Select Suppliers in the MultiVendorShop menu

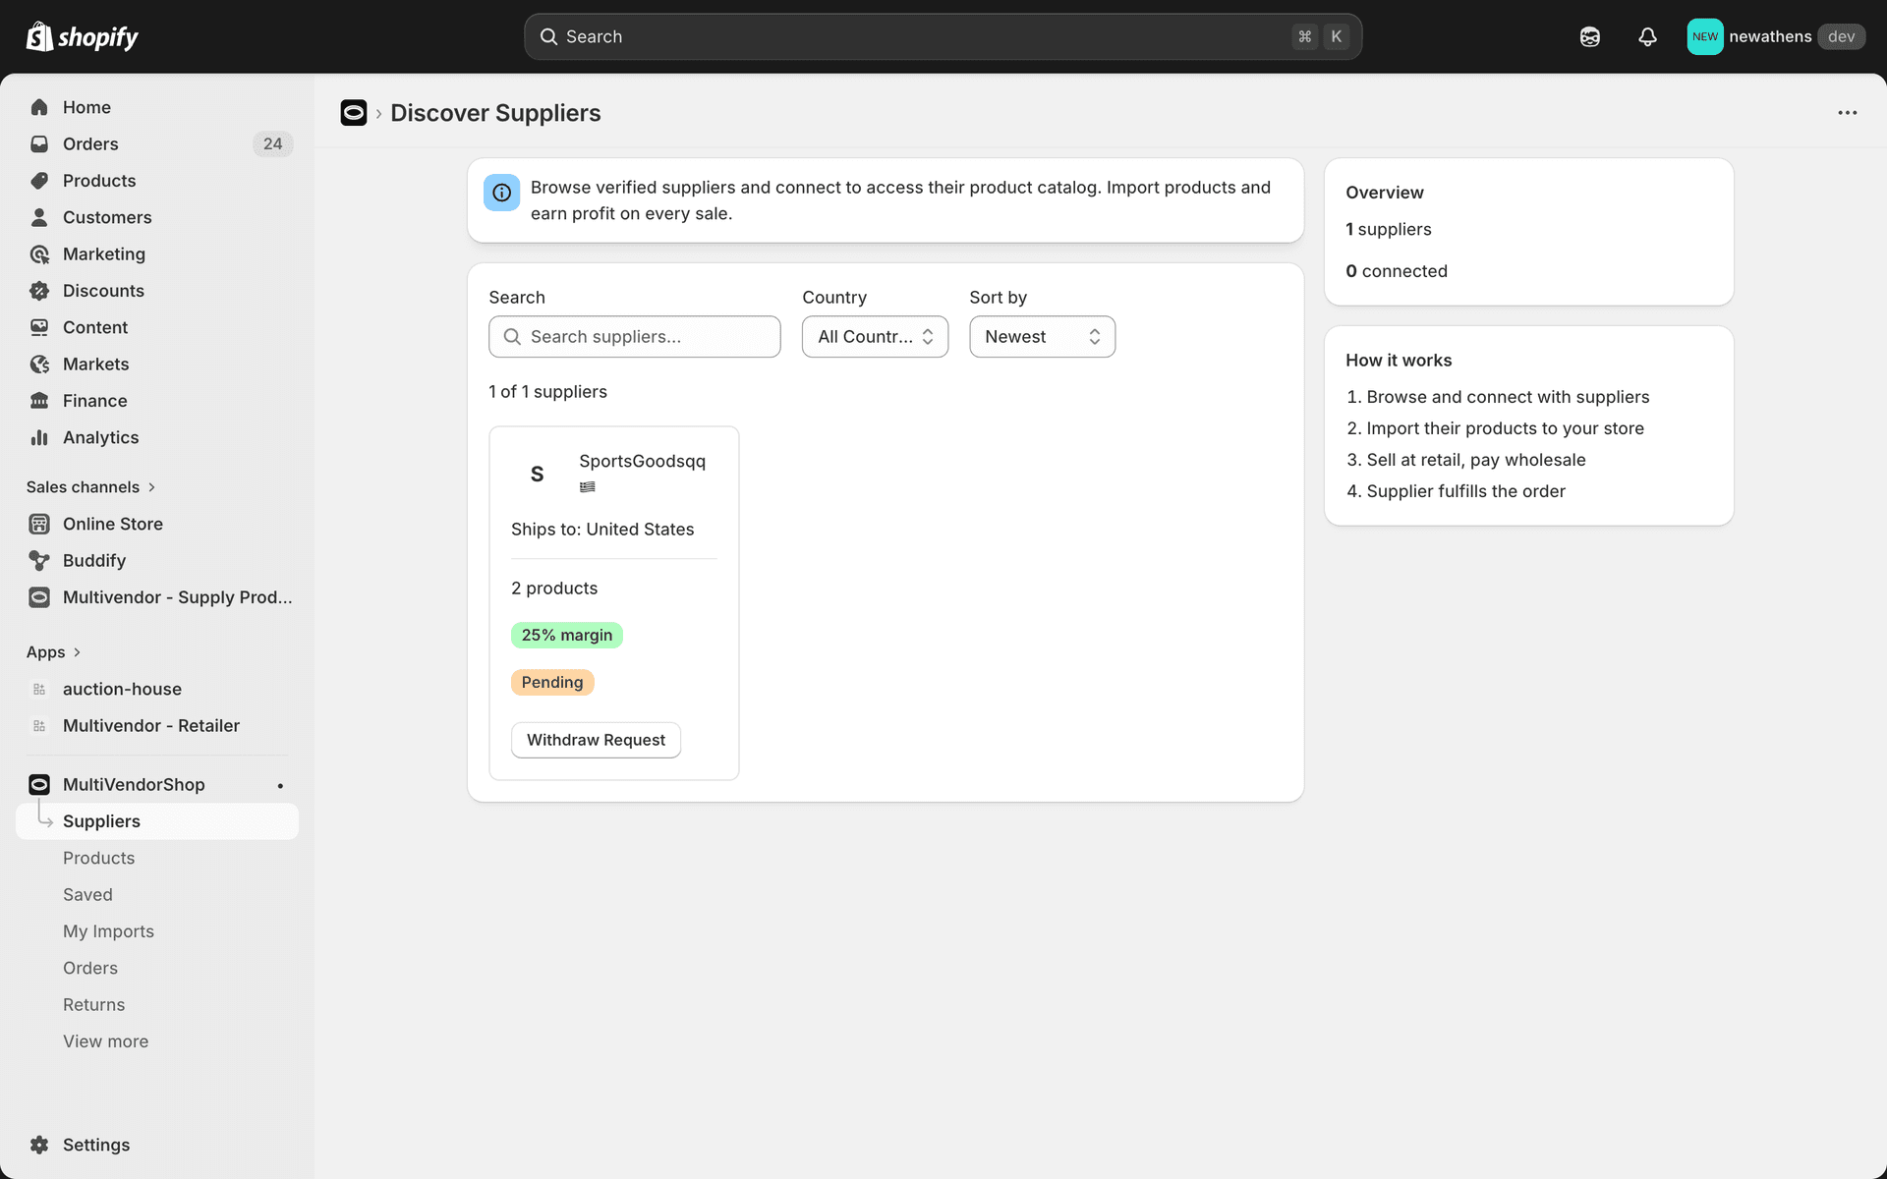pos(101,820)
